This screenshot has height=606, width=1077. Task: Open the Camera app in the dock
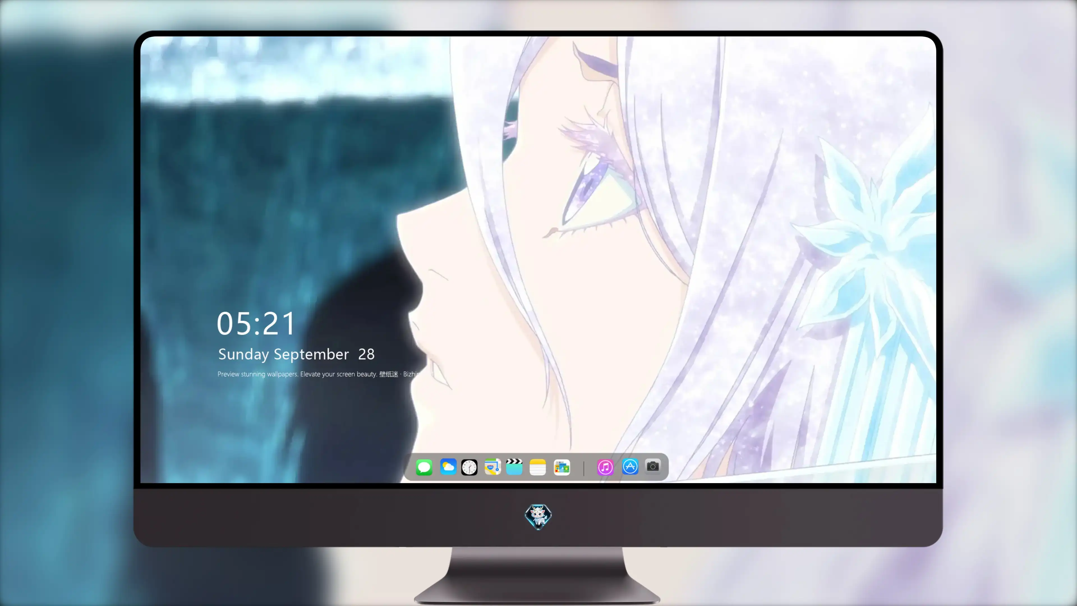[x=653, y=467]
